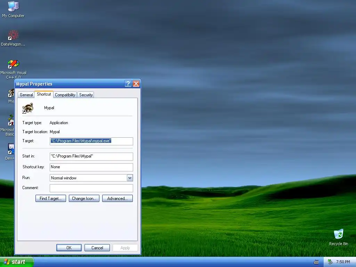Click the Mypal raccoon icon in Properties
356x267 pixels.
28,108
